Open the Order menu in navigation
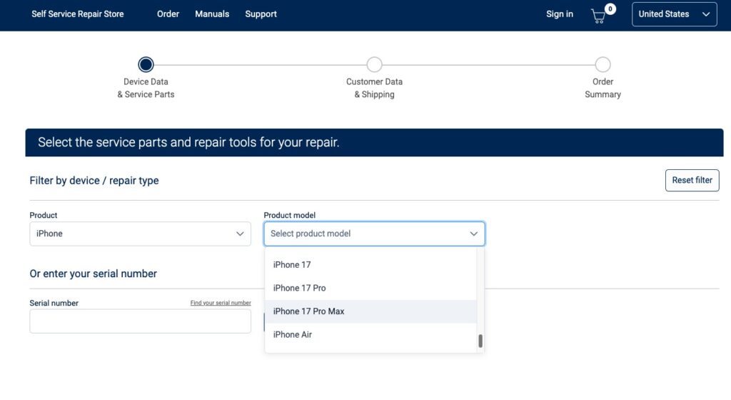Image resolution: width=731 pixels, height=400 pixels. point(168,14)
